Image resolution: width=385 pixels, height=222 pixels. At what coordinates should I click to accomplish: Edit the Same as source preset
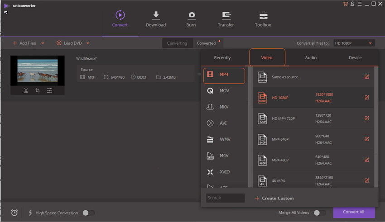point(366,77)
